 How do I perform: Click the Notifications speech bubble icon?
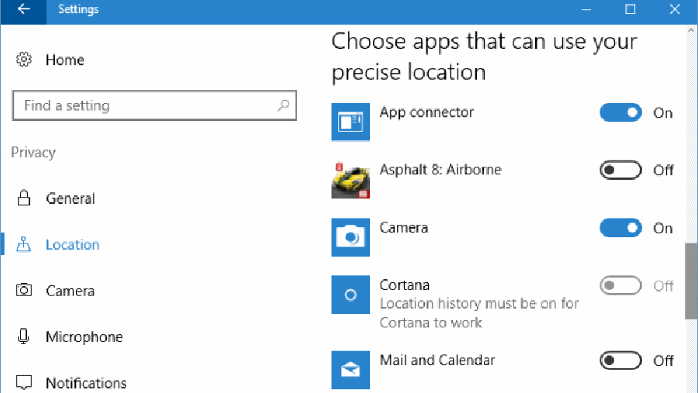point(24,382)
